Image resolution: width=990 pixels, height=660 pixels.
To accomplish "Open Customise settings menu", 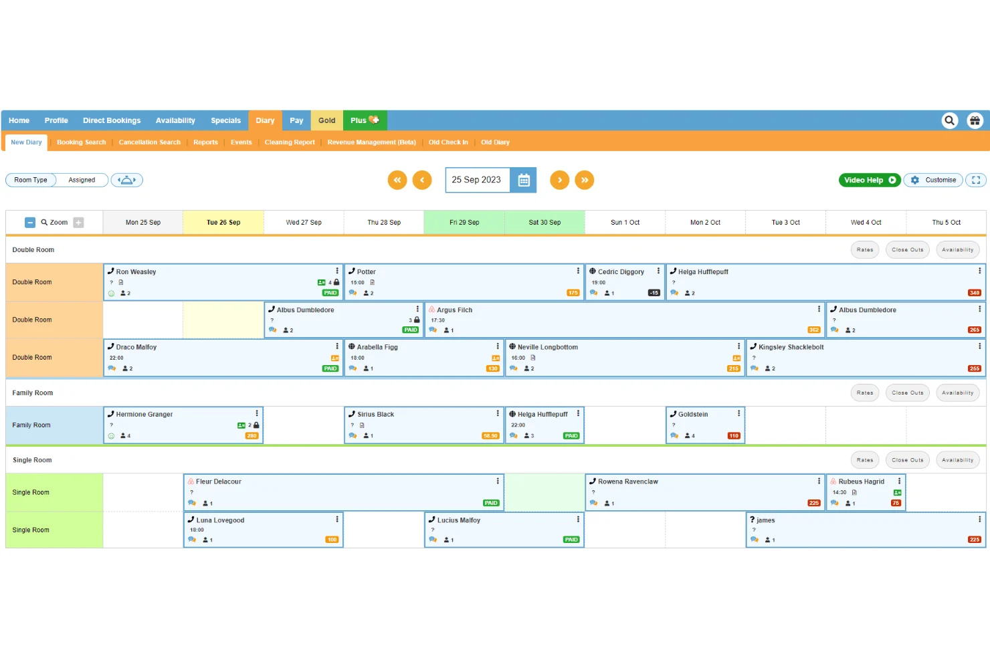I will click(x=934, y=180).
